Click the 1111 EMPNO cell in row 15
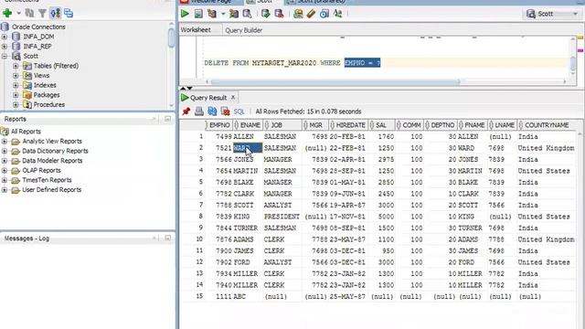 click(x=219, y=296)
